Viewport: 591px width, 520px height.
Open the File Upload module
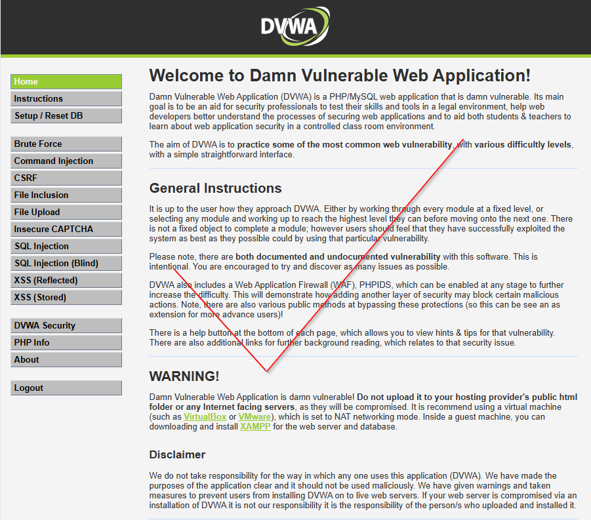coord(66,212)
